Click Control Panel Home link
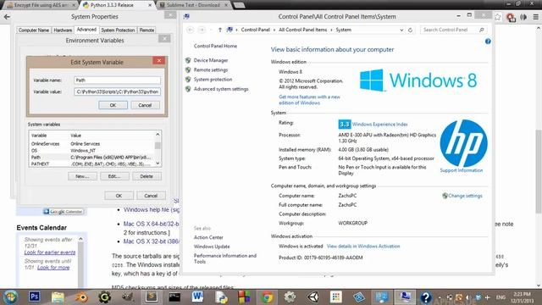Image resolution: width=542 pixels, height=305 pixels. pos(215,46)
